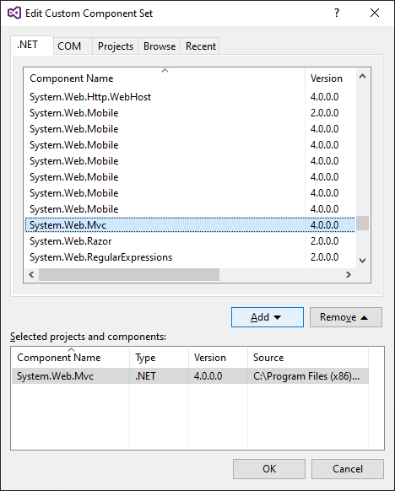Open the Recent tab
The width and height of the screenshot is (395, 491).
[201, 46]
